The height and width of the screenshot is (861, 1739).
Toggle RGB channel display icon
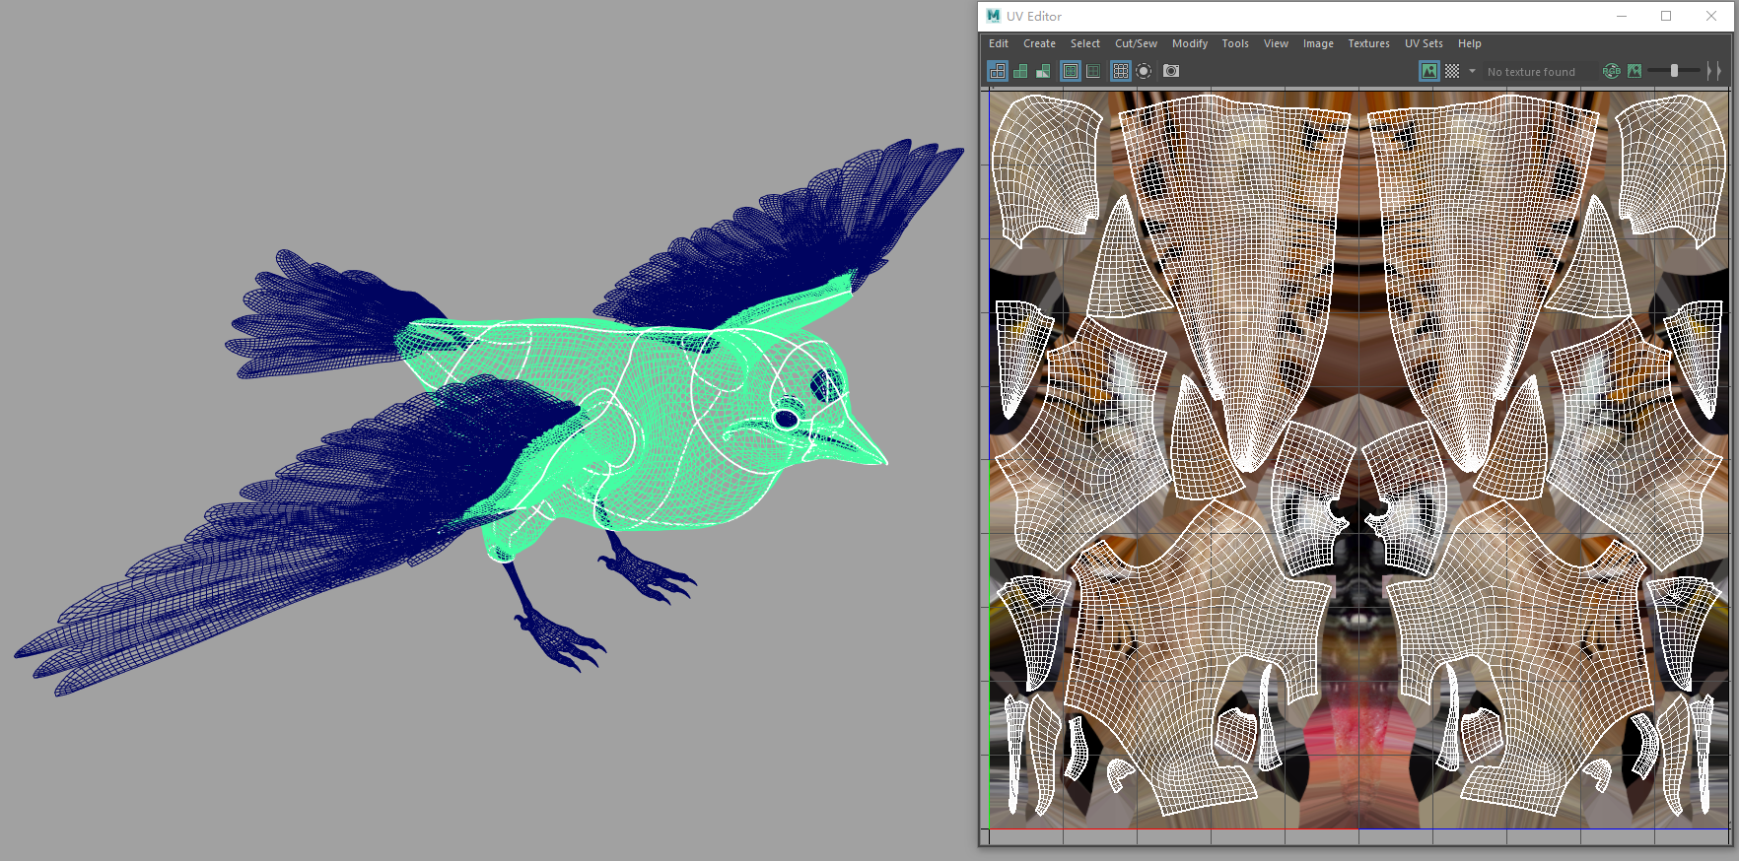(1612, 71)
